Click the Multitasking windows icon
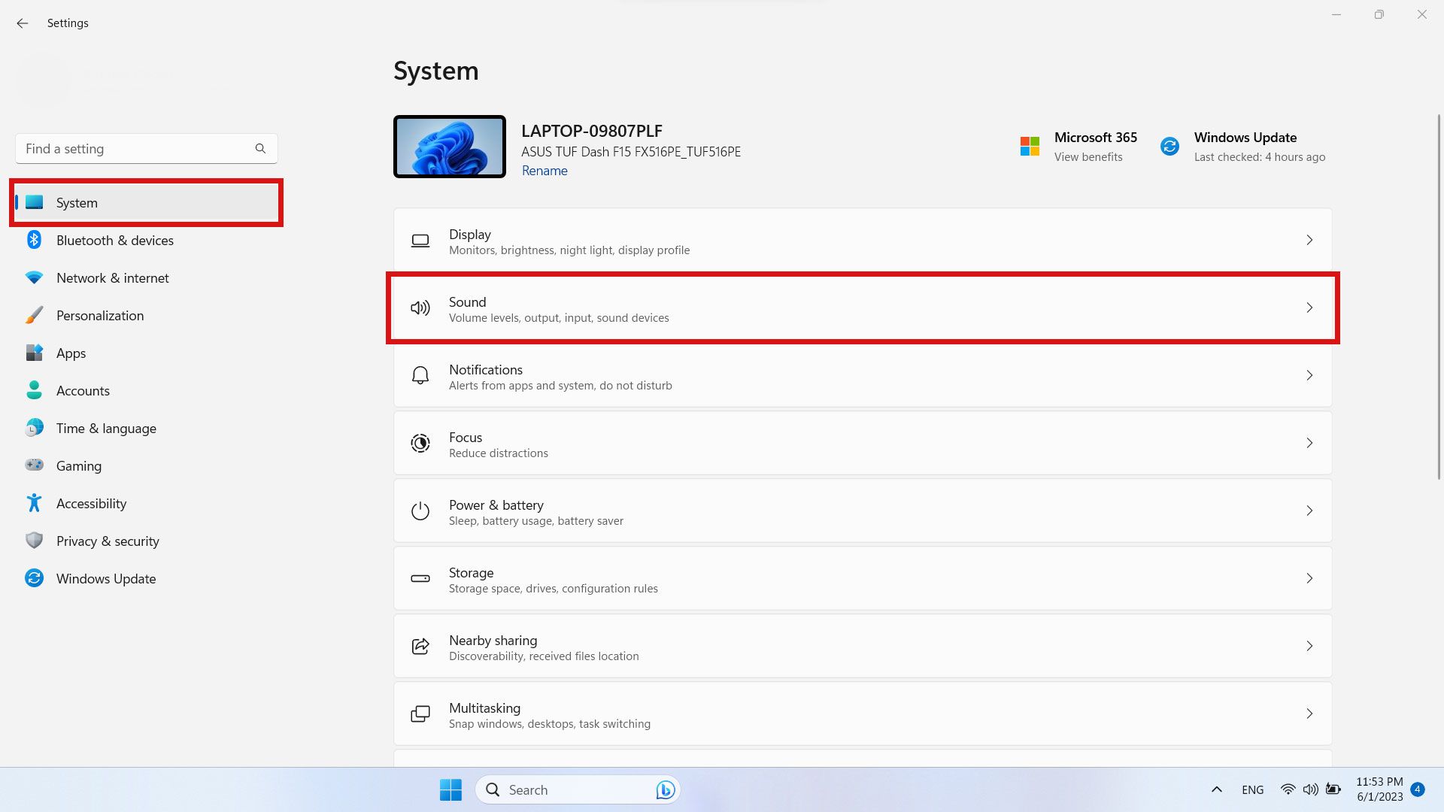The width and height of the screenshot is (1444, 812). (x=420, y=714)
